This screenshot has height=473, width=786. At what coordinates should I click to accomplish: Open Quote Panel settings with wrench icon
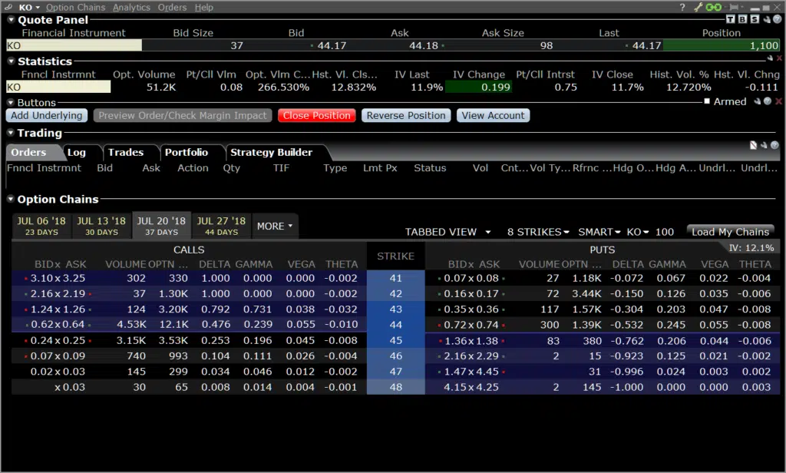tap(766, 19)
